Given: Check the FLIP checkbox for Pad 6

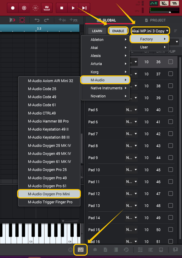Looking at the screenshot, I should click(171, 121).
